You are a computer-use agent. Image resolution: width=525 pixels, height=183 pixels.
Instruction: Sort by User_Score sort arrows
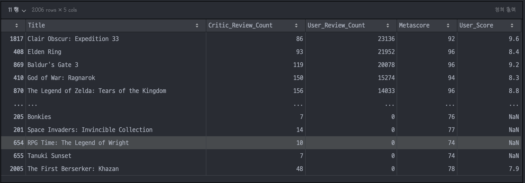pyautogui.click(x=512, y=25)
